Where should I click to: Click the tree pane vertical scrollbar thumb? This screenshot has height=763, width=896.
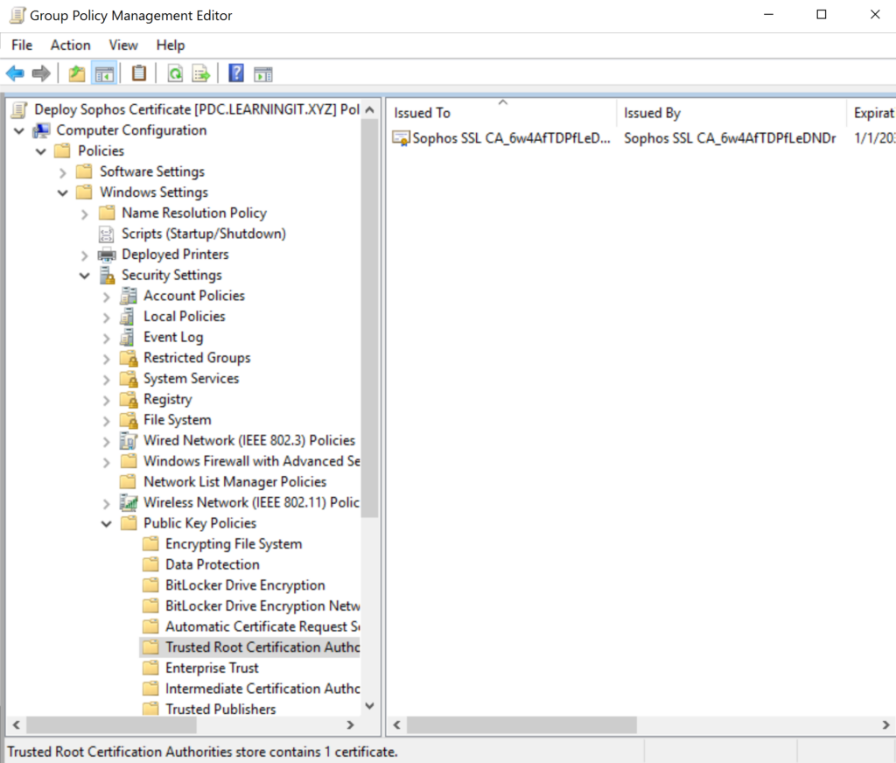[370, 318]
